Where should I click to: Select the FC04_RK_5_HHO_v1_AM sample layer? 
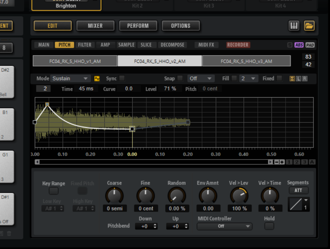75,61
